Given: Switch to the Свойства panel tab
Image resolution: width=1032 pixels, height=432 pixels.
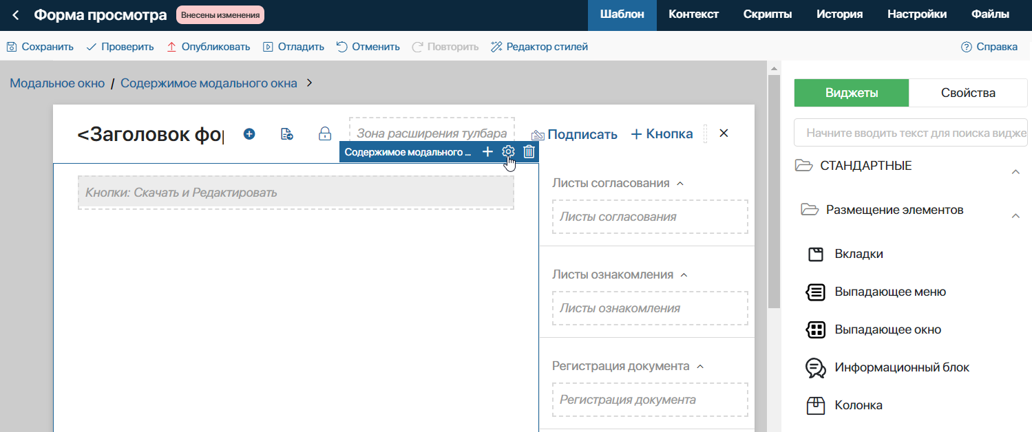Looking at the screenshot, I should point(968,93).
